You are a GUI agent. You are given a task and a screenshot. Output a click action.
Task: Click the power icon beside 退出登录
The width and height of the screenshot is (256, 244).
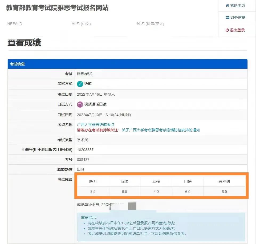tap(227, 30)
